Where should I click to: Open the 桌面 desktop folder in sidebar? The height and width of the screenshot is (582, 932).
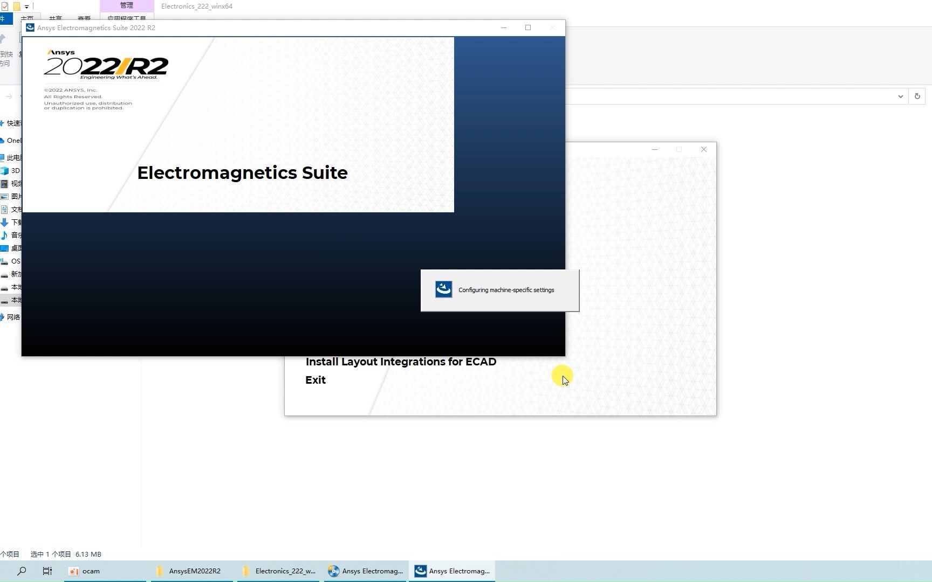(x=11, y=248)
